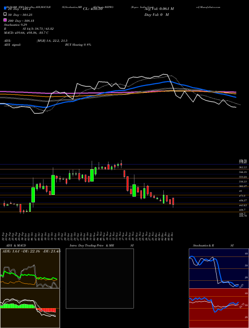
Task: Click the ADX indicator chart thumbnail
Action: point(30,268)
